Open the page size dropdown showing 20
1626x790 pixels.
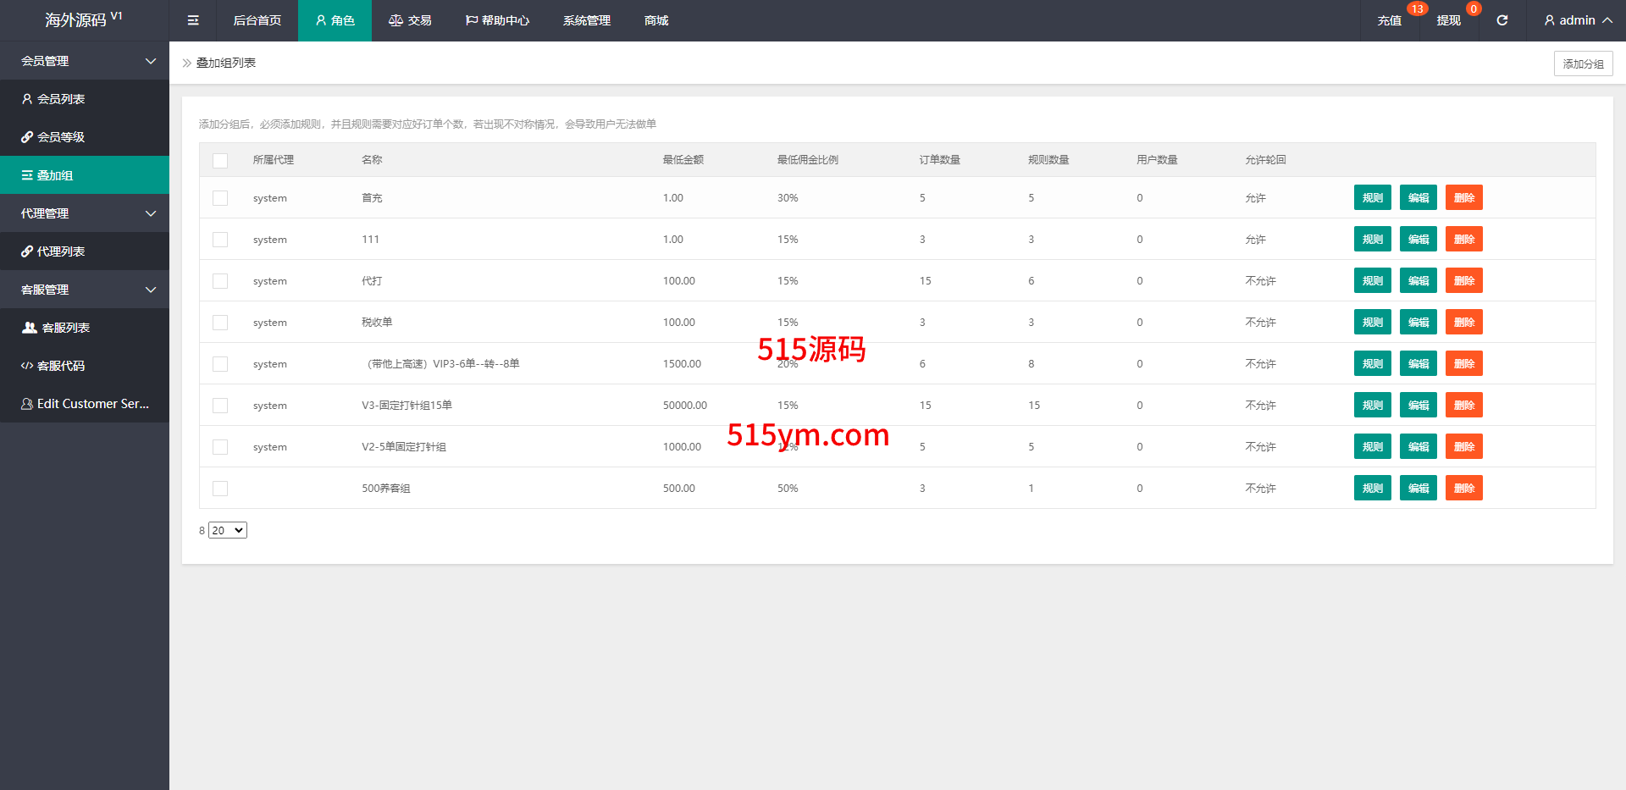coord(228,531)
